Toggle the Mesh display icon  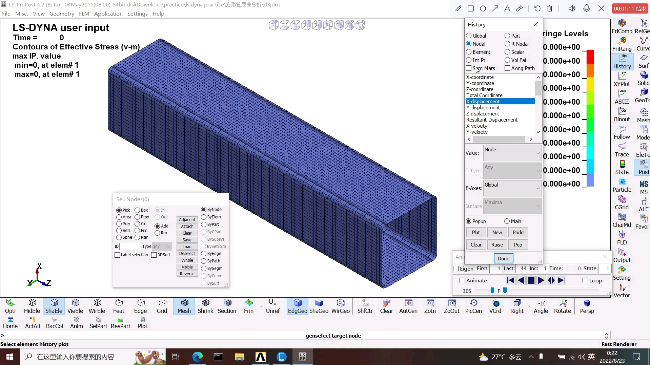click(184, 306)
